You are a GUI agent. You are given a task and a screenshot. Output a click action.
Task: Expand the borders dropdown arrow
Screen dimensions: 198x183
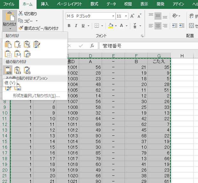(102, 26)
